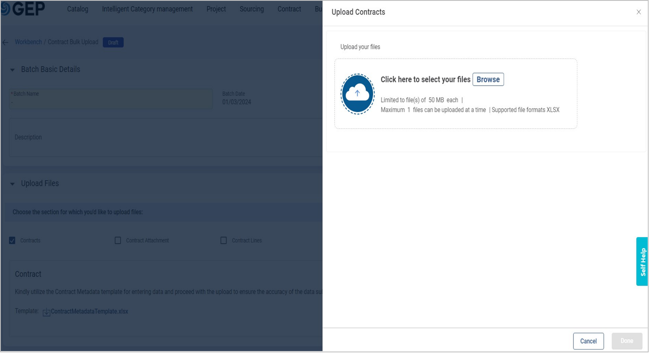Click the back arrow beside Workbench

coord(5,42)
